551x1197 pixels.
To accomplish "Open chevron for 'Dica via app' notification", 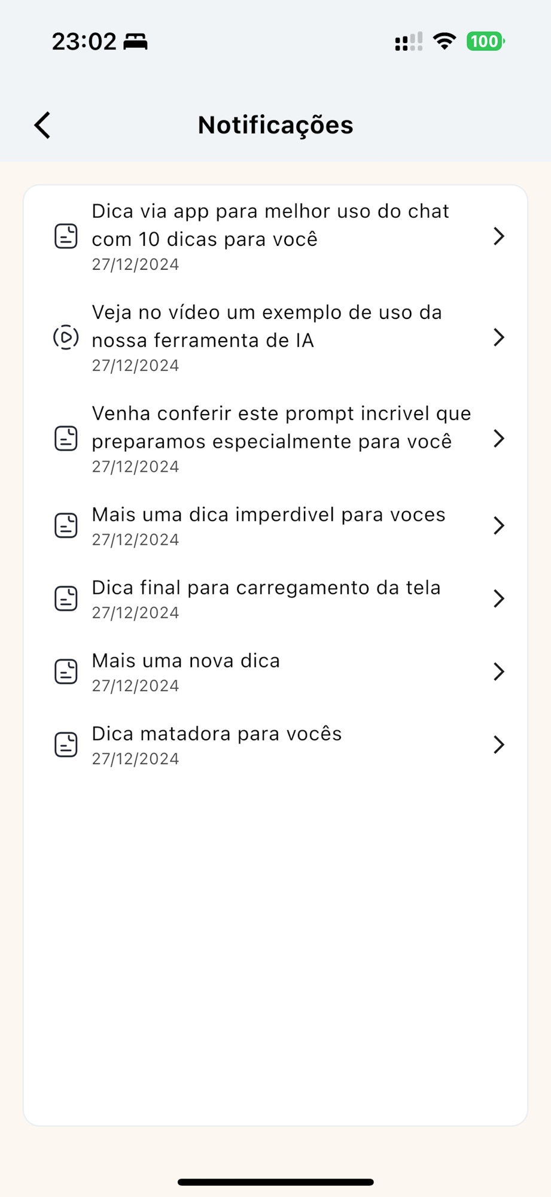I will tap(499, 236).
